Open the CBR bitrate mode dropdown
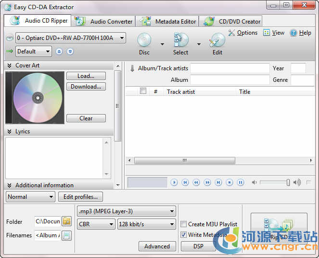This screenshot has width=319, height=258. (96, 224)
